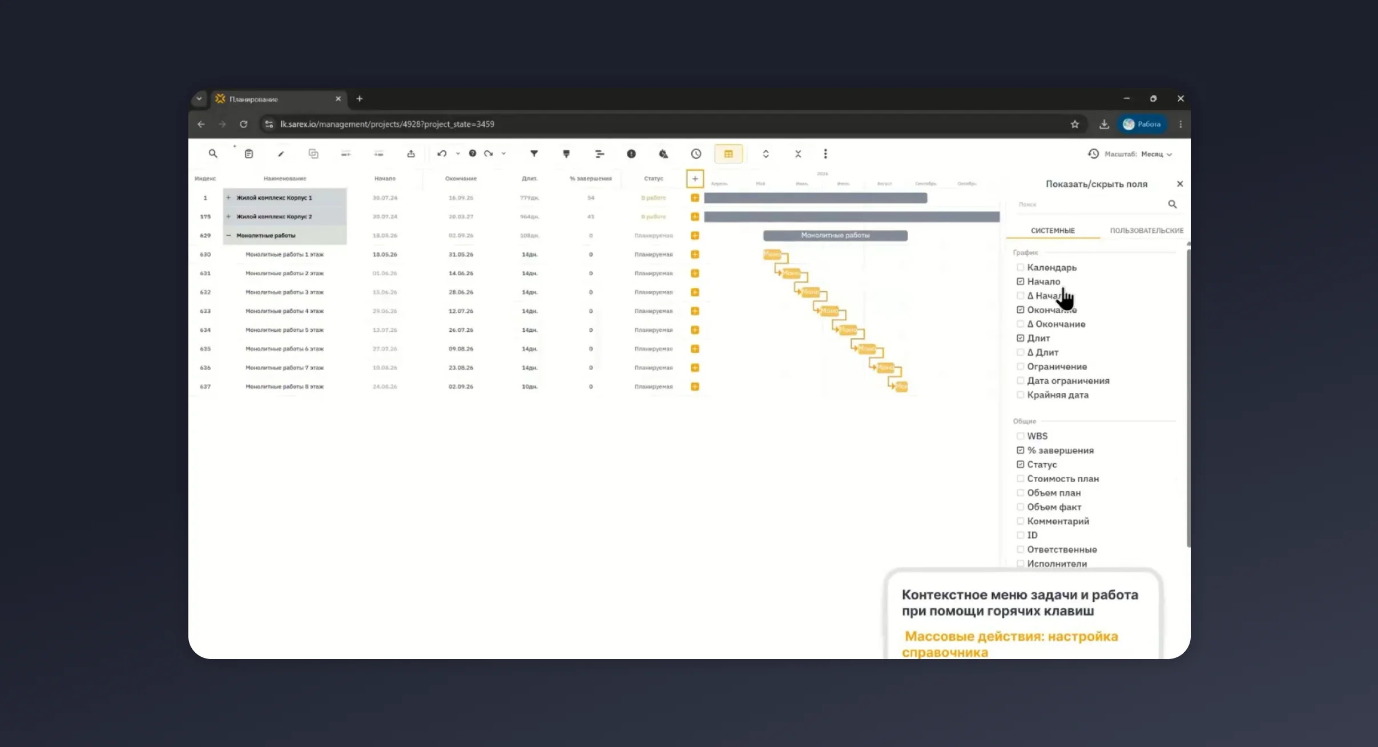Expand the Жилой комплекс Корпус 1 row

coord(228,198)
